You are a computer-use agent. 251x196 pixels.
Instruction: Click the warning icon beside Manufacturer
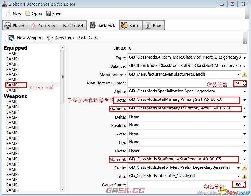pos(244,75)
